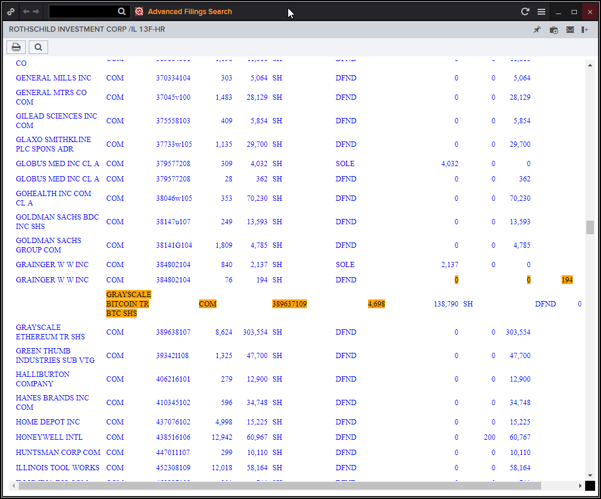This screenshot has height=499, width=601.
Task: Click the link icon in title bar
Action: tap(11, 12)
